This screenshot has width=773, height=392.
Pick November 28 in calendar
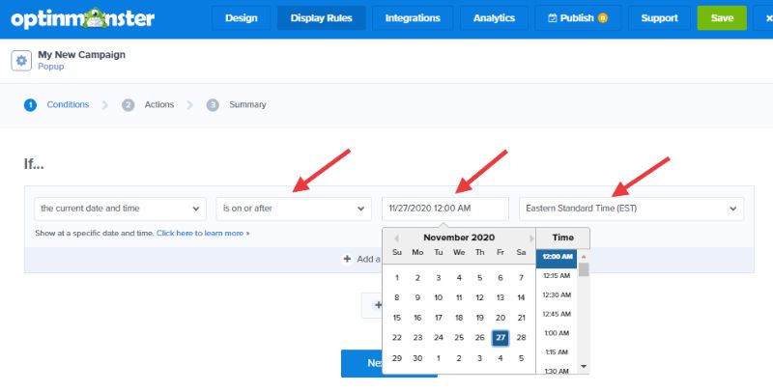point(521,338)
